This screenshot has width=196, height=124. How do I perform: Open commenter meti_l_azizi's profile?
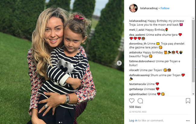point(137,30)
